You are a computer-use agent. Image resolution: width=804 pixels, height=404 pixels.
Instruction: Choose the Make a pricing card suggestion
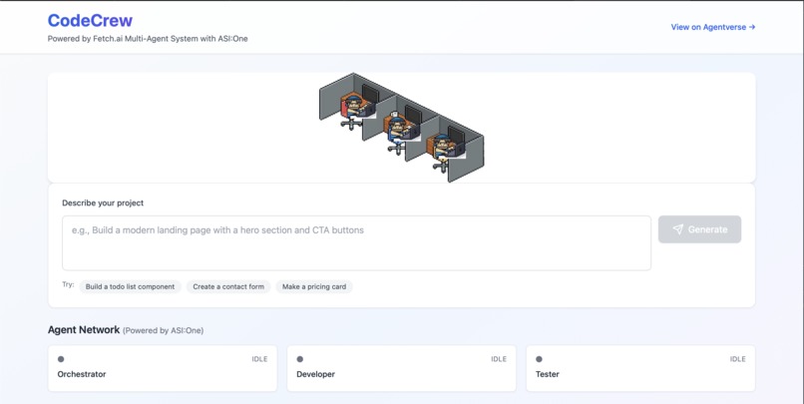(314, 286)
